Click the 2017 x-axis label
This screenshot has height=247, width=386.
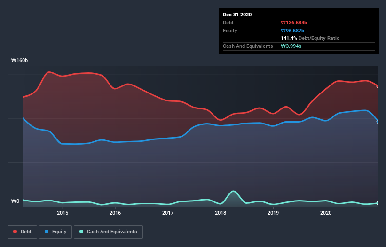[168, 213]
